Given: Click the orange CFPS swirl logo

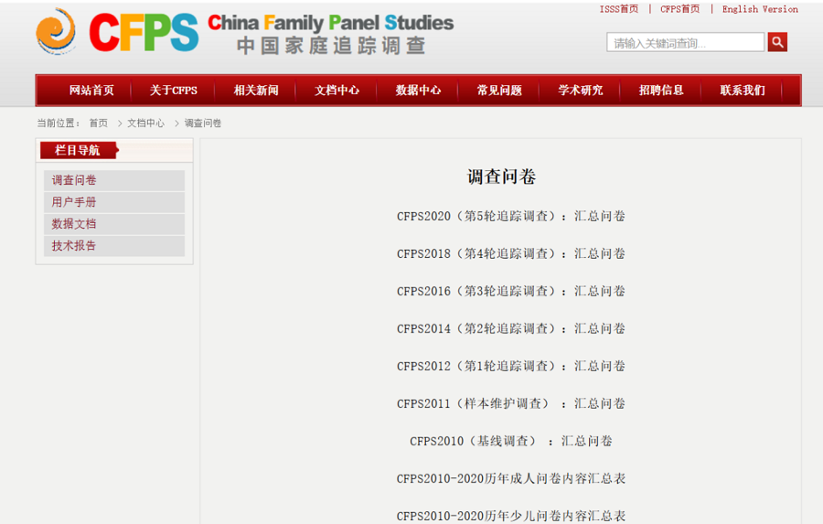Looking at the screenshot, I should pyautogui.click(x=56, y=31).
